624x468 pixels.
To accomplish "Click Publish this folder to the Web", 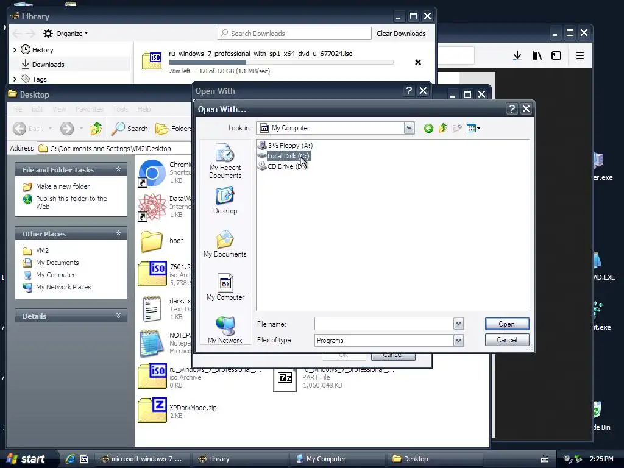I will pyautogui.click(x=71, y=202).
